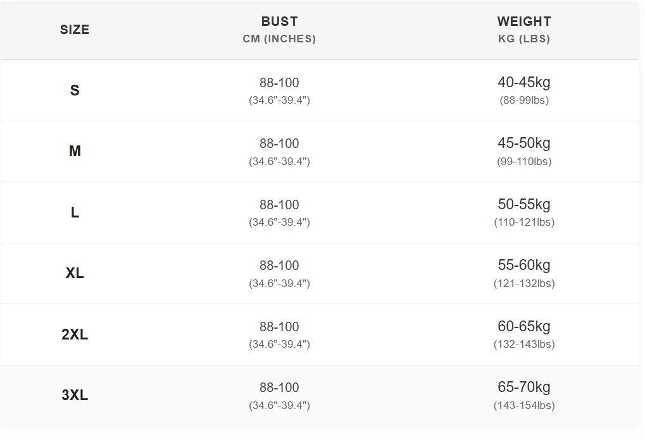Click the 55-60kg weight value

[523, 265]
